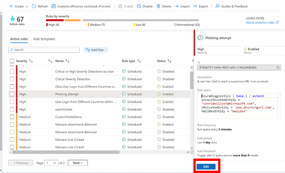
Task: Check the Phishing attempt row checkbox
Action: point(12,94)
